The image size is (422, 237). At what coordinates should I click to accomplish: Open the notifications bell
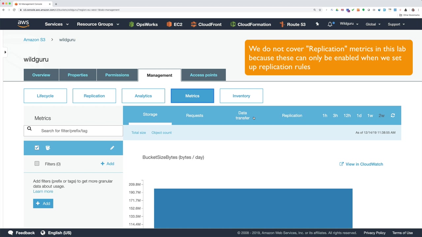point(330,24)
